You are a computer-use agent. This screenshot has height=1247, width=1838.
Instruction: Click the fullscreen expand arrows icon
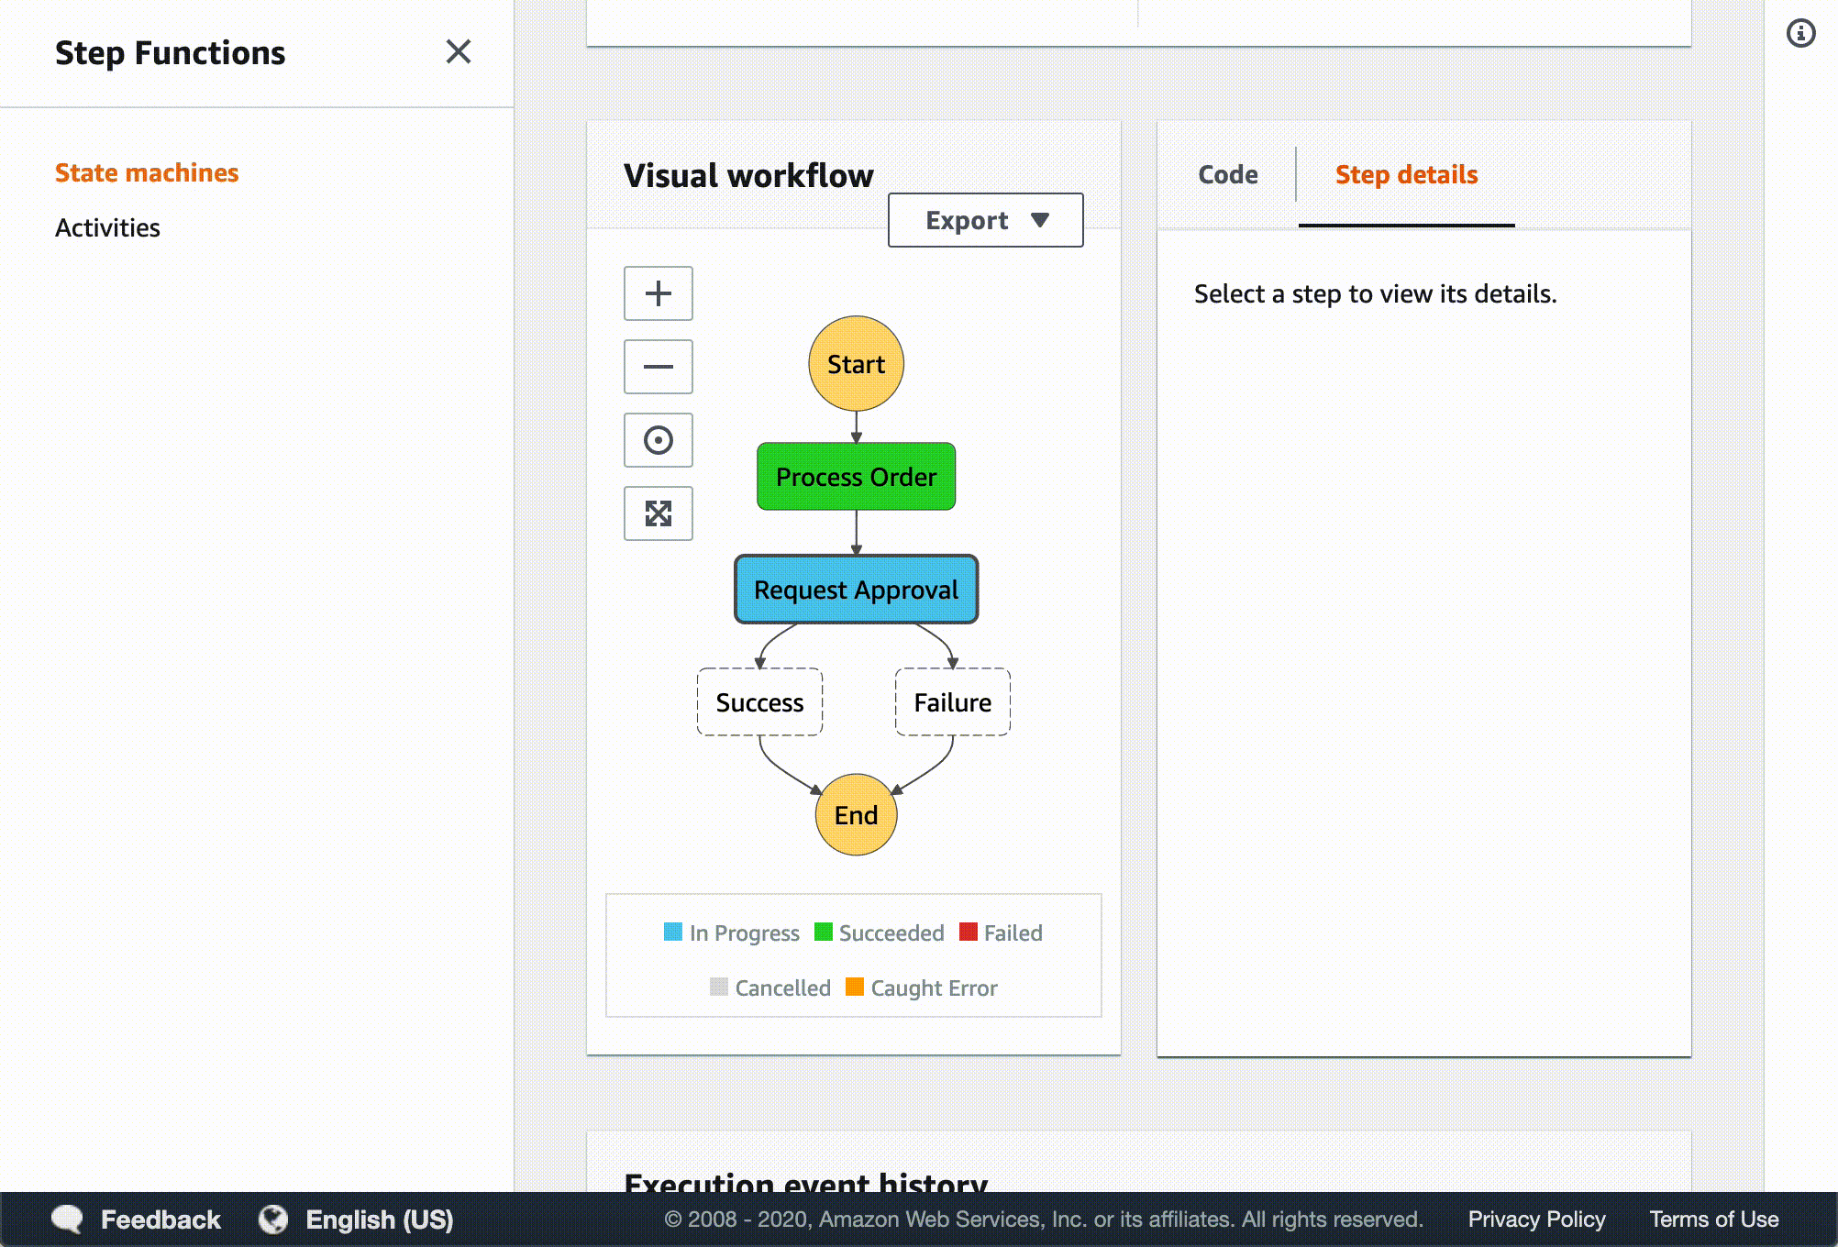[658, 513]
